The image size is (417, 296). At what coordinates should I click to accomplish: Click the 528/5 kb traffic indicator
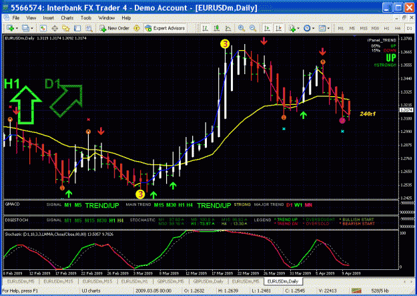[x=380, y=291]
